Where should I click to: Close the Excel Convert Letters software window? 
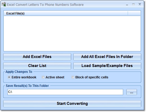(140, 4)
